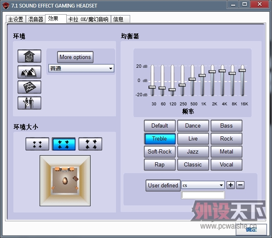Click the minus icon to remove preset
Image resolution: width=272 pixels, height=238 pixels.
tap(240, 185)
